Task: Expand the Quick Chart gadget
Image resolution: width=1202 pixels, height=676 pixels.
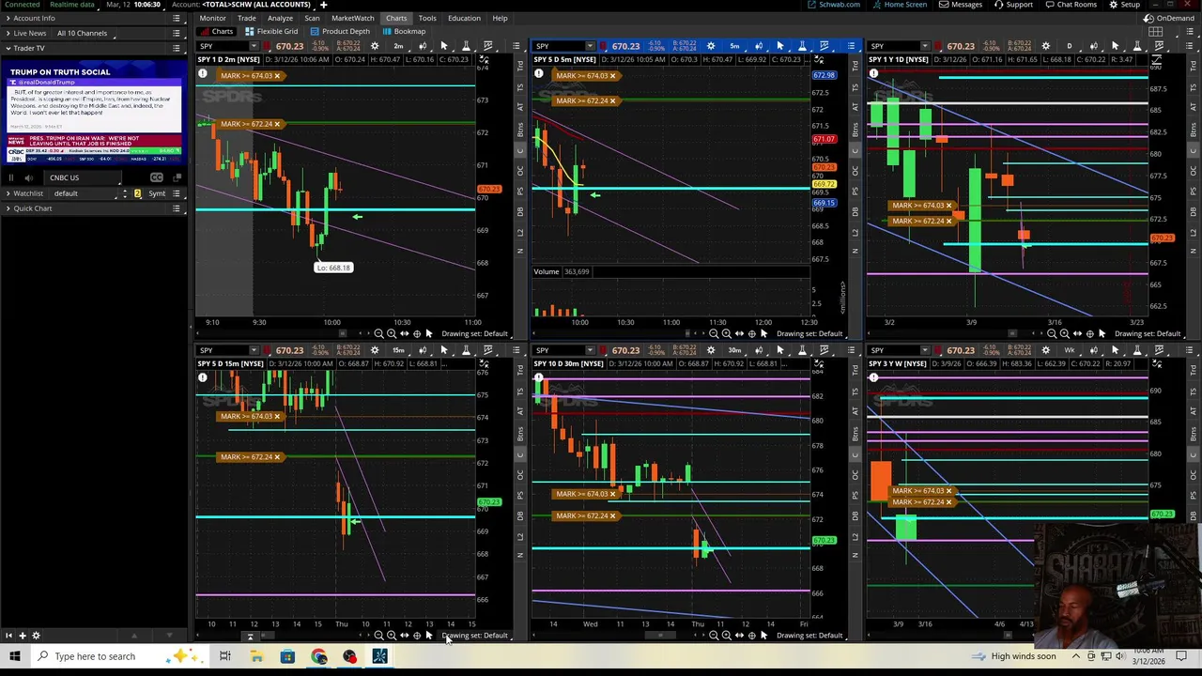Action: point(8,208)
